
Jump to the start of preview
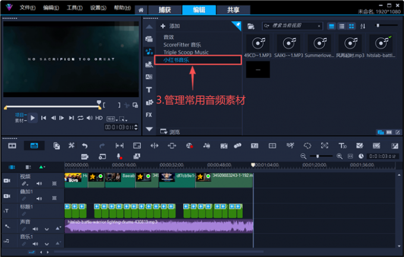tap(43, 118)
